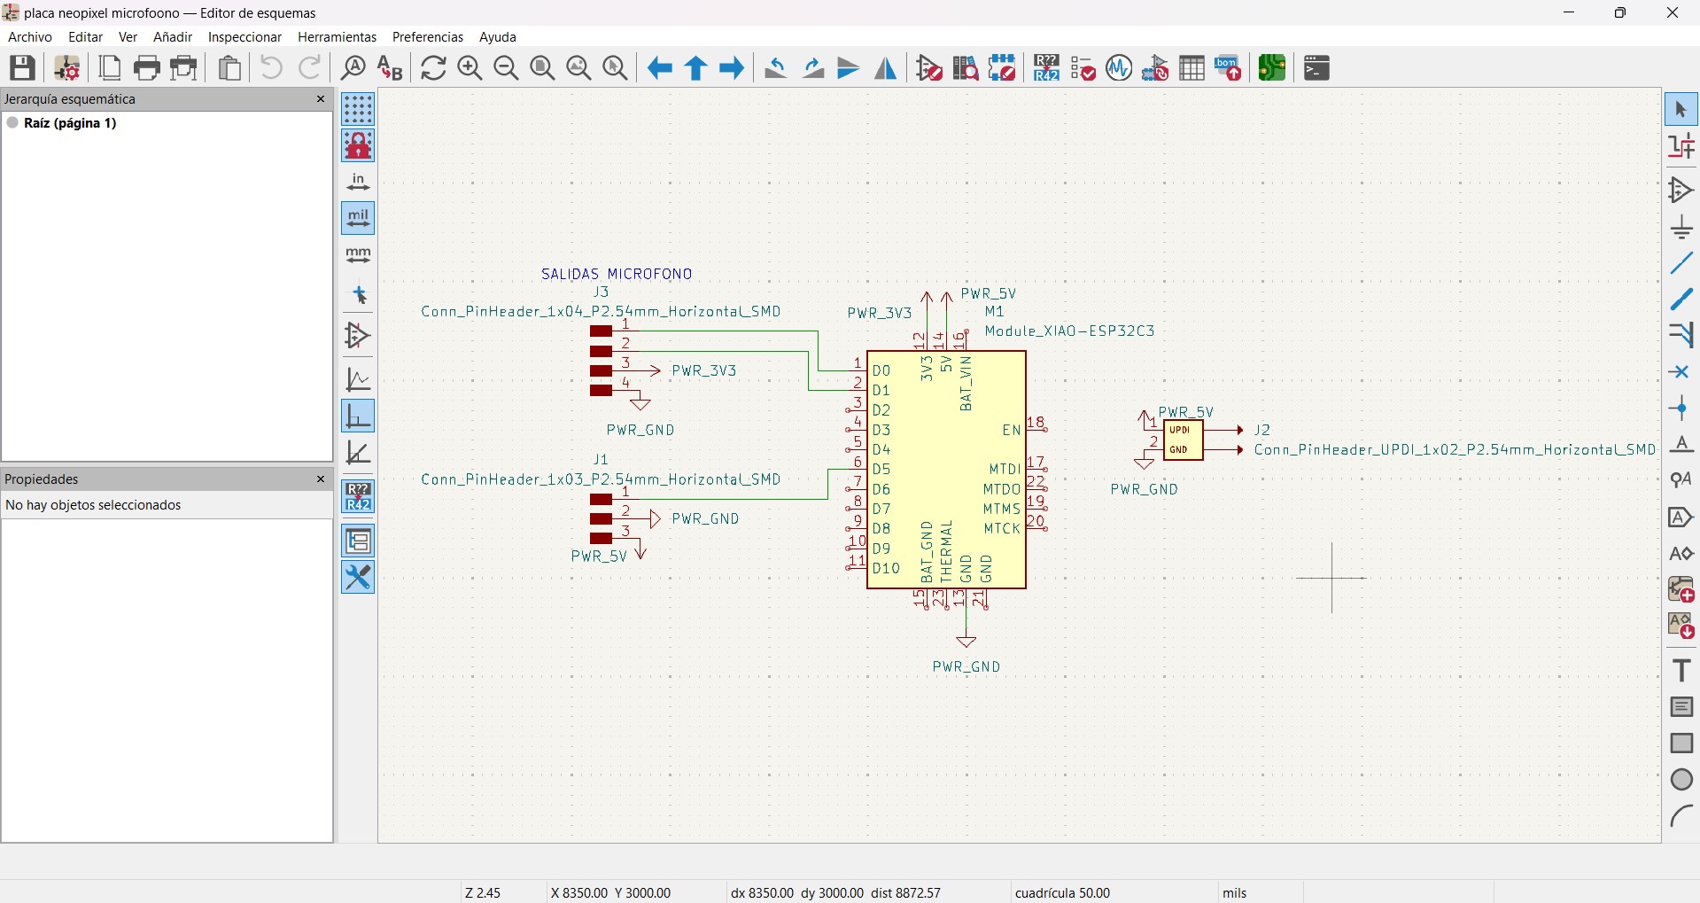
Task: Switch units to inches
Action: (358, 182)
